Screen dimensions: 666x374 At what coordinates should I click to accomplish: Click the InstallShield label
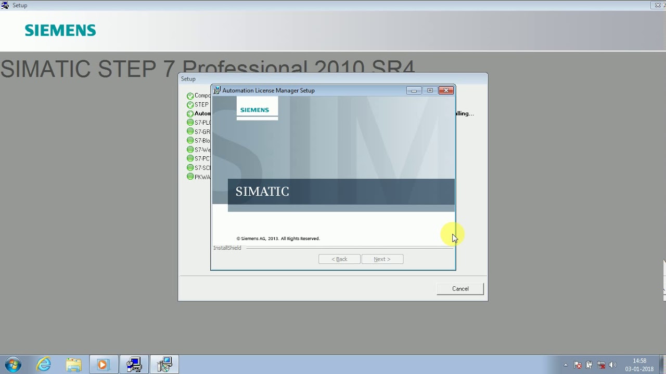click(x=227, y=248)
